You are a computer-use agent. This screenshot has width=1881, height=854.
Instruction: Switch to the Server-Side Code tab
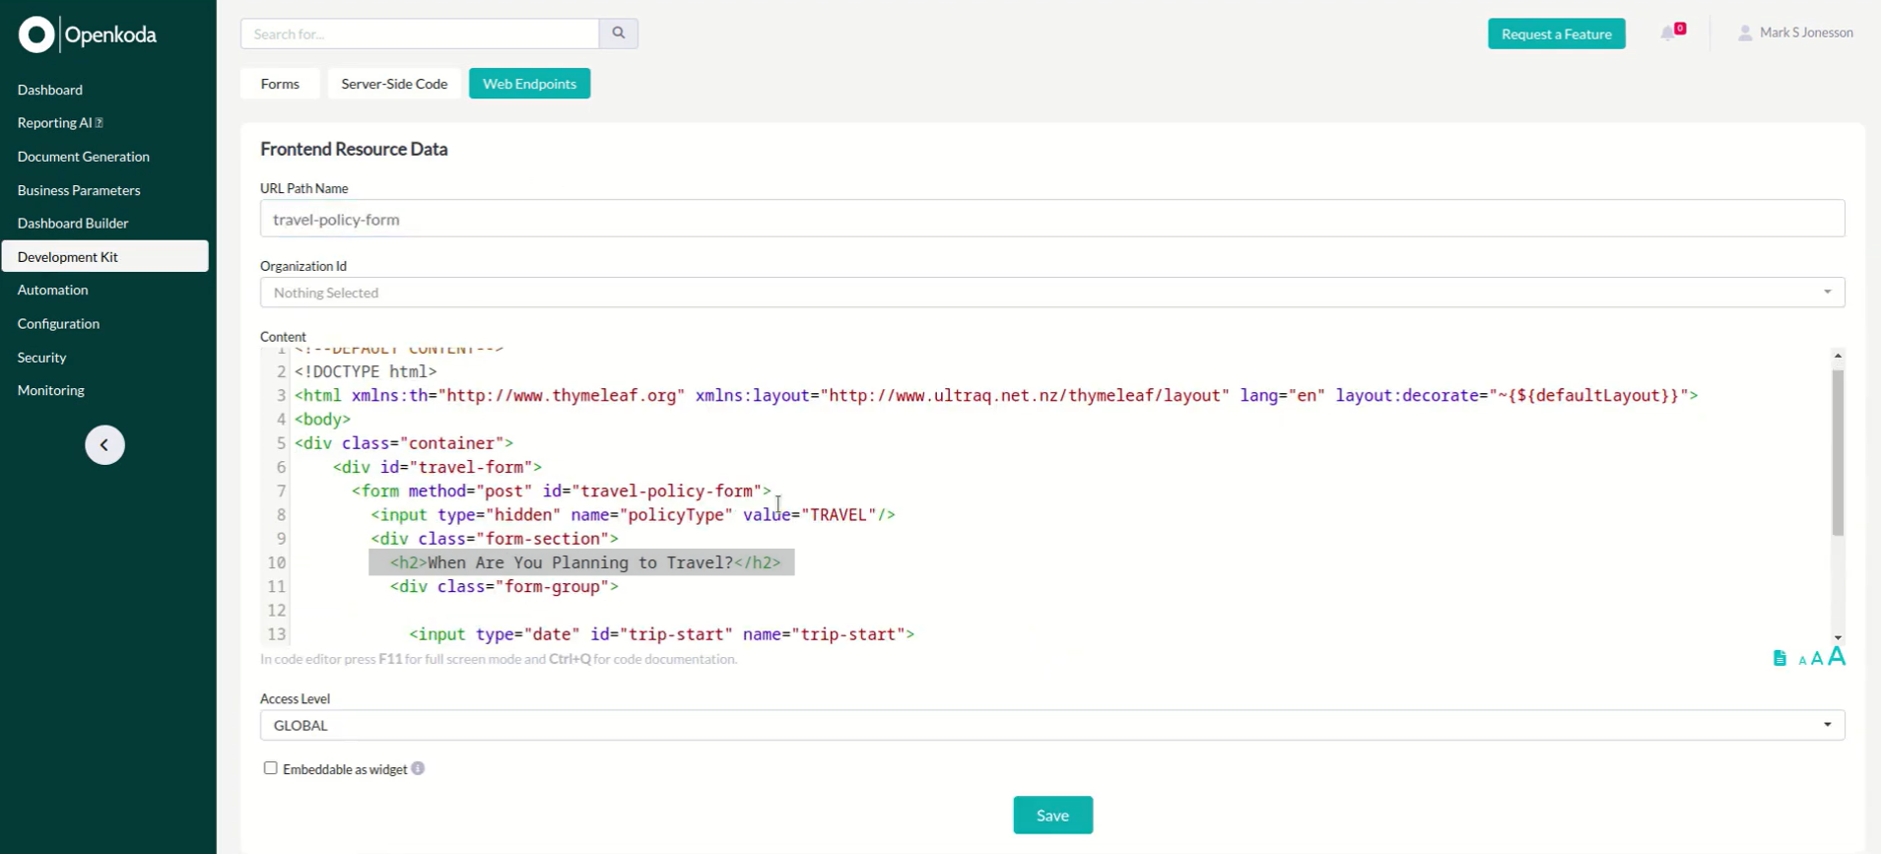click(394, 84)
